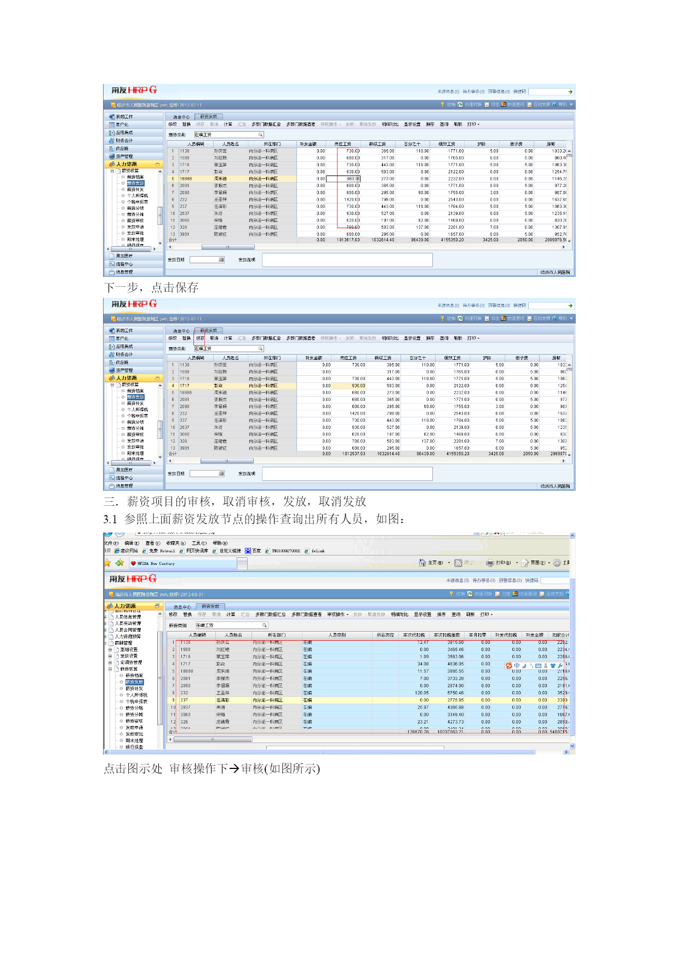The image size is (680, 962).
Task: Click search icon in 薪资类别 field, top screenshot
Action: tap(260, 134)
